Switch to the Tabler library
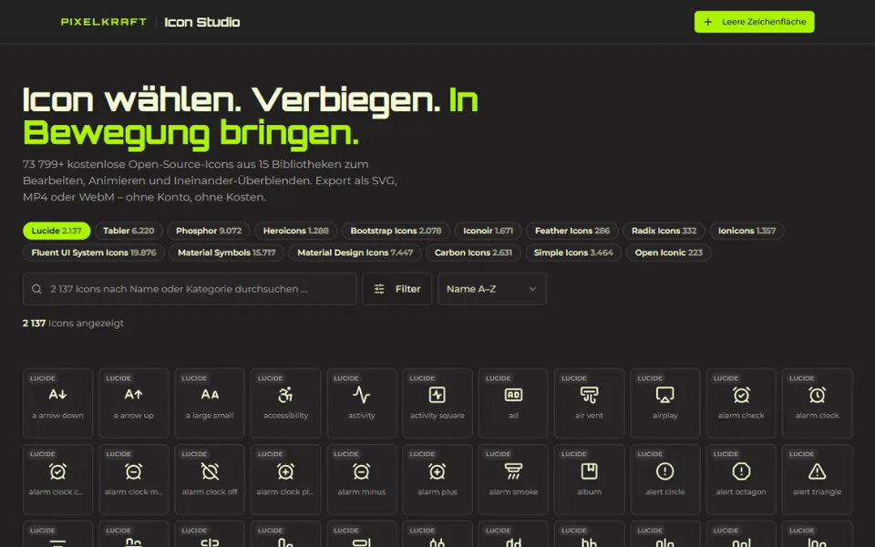 (129, 231)
